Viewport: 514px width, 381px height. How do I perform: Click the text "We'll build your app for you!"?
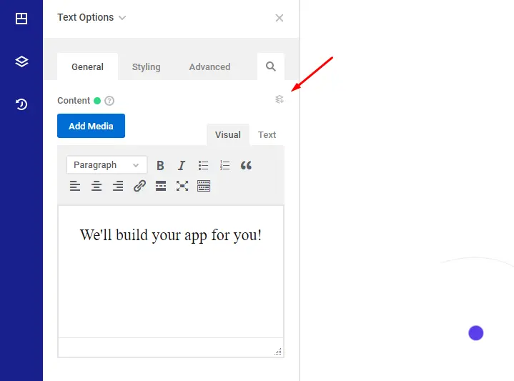pos(171,235)
